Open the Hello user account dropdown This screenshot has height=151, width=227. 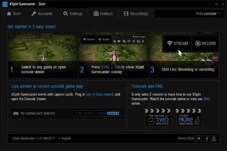coord(208,14)
